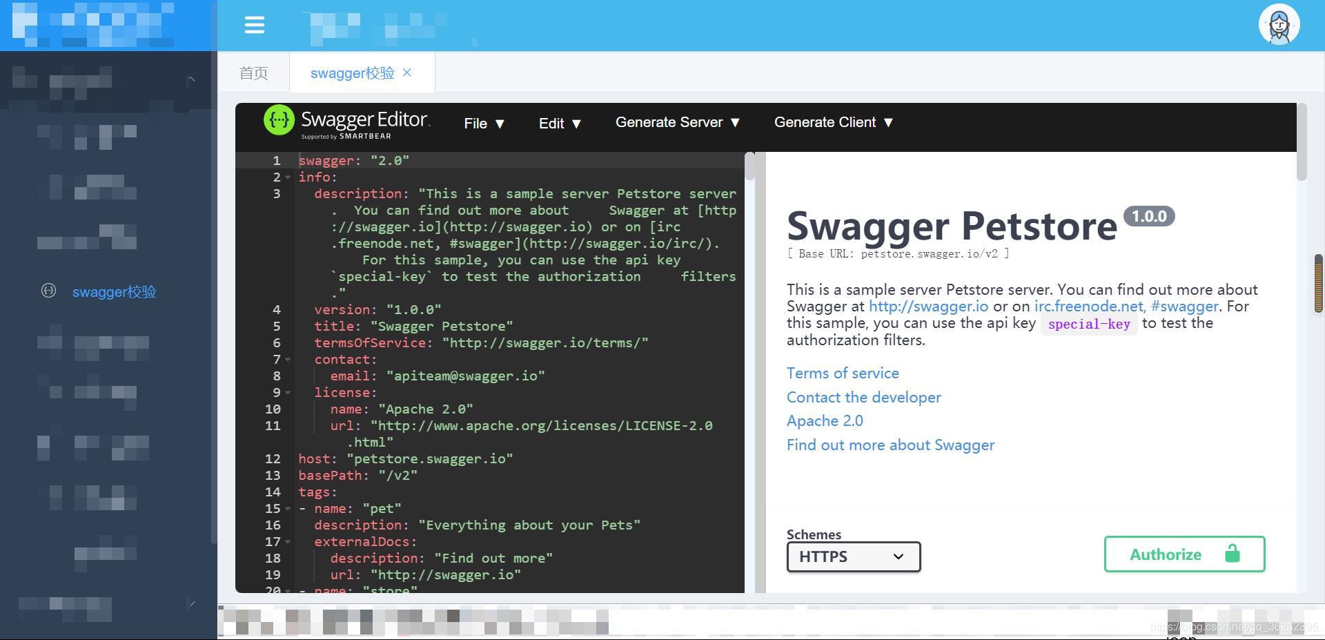Open the Generate Client menu

click(x=832, y=122)
